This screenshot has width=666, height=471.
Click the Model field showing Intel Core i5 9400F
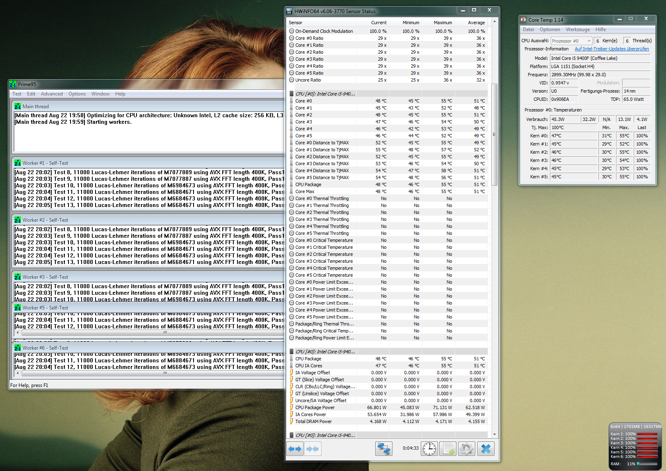[x=600, y=58]
